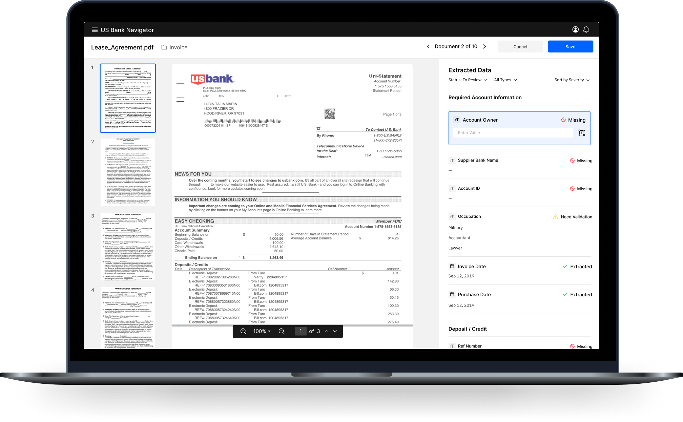Go to next page with down chevron

pyautogui.click(x=335, y=331)
